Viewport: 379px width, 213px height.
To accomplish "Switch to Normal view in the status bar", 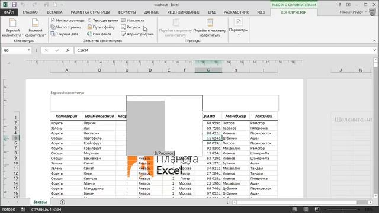I will 294,209.
